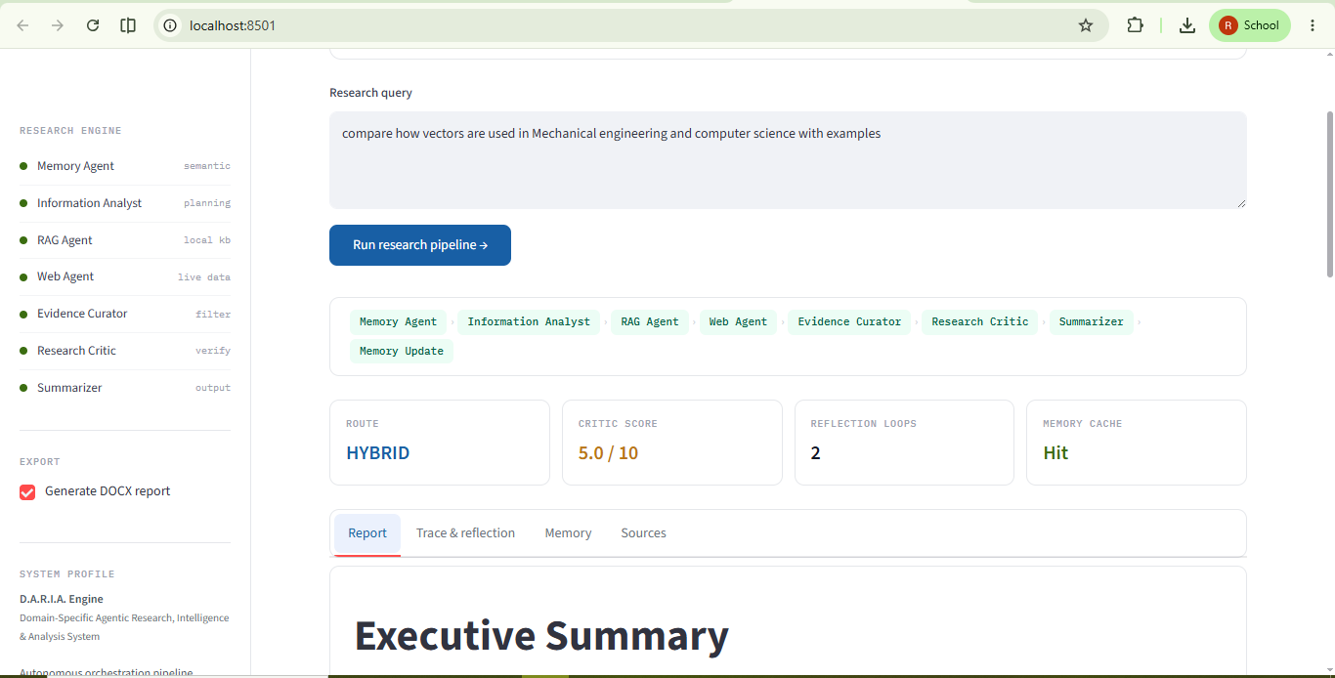The height and width of the screenshot is (678, 1335).
Task: Open the extensions puzzle icon
Action: (1135, 25)
